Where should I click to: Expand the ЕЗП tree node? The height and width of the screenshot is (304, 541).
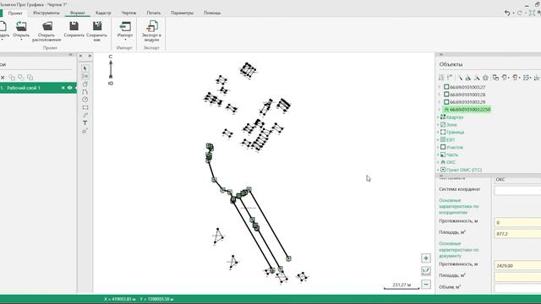[x=438, y=140]
